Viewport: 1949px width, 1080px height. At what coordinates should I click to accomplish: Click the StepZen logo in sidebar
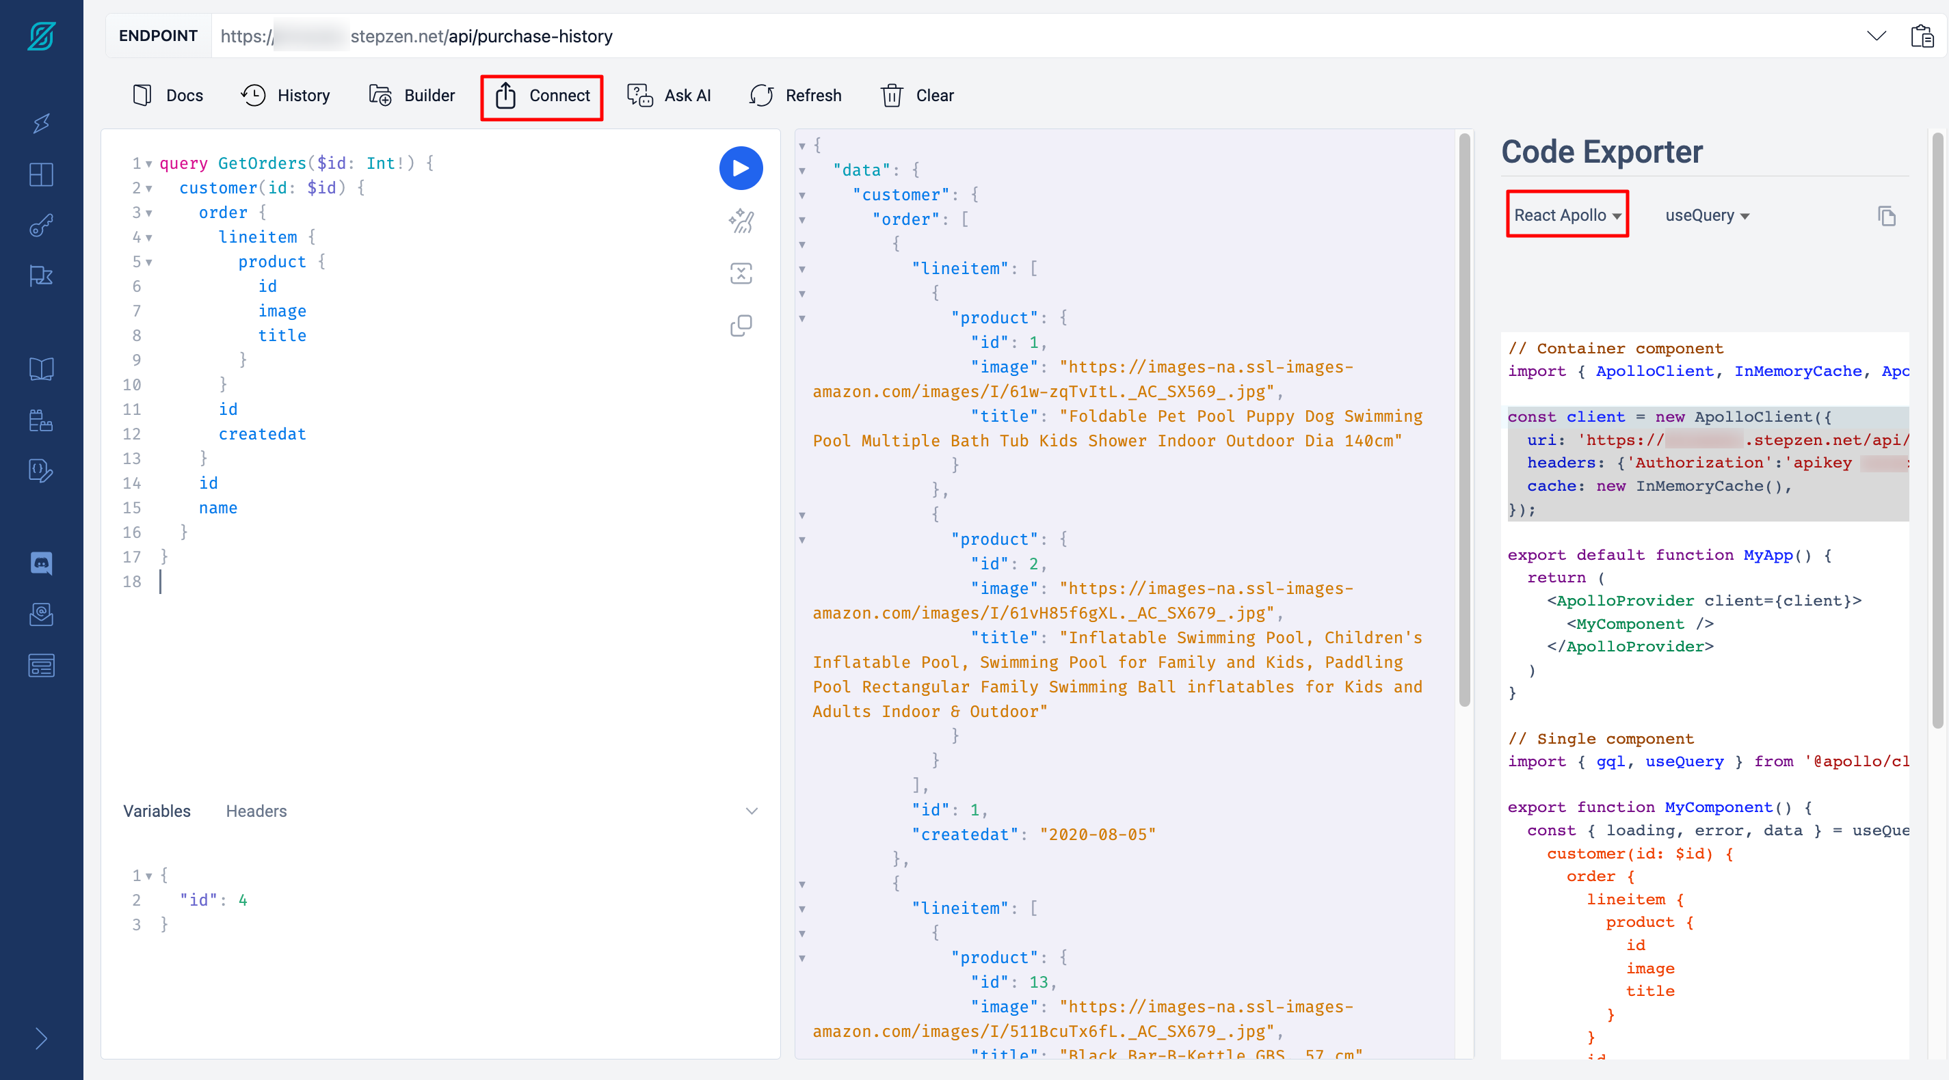click(41, 36)
